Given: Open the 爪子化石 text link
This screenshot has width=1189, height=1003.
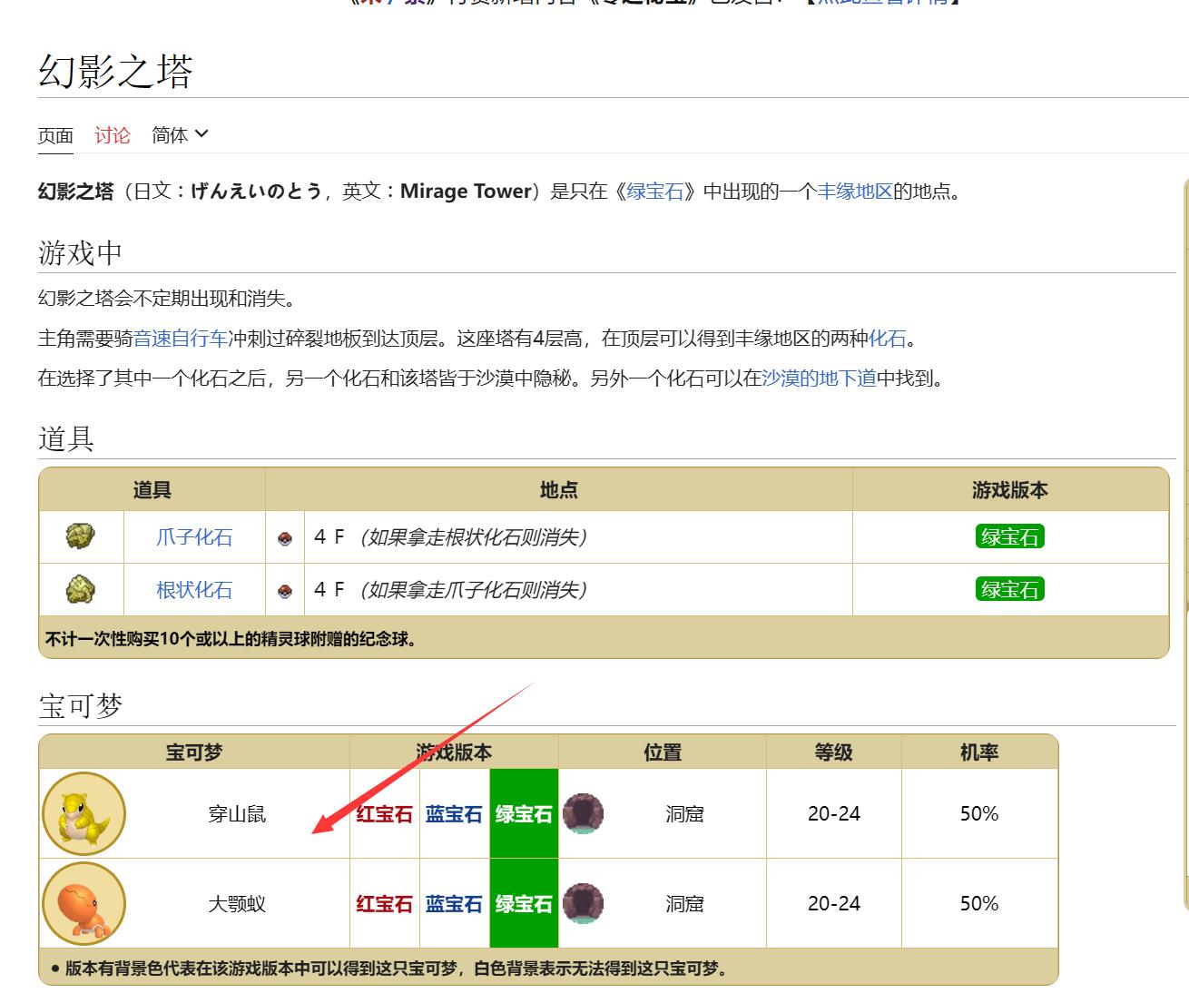Looking at the screenshot, I should click(194, 537).
